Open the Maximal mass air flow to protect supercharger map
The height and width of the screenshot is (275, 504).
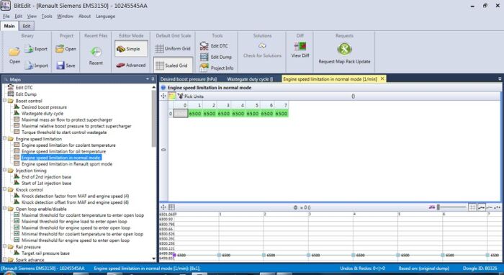tap(67, 120)
